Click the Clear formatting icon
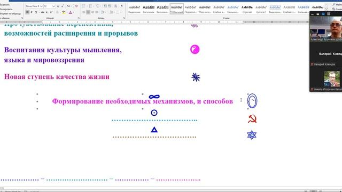This screenshot has height=192, width=342. tap(76, 6)
